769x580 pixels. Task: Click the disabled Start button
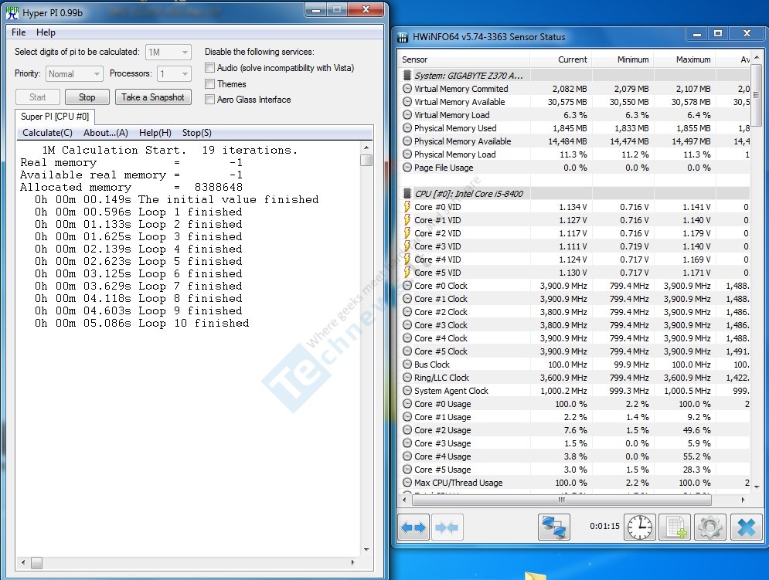click(37, 97)
